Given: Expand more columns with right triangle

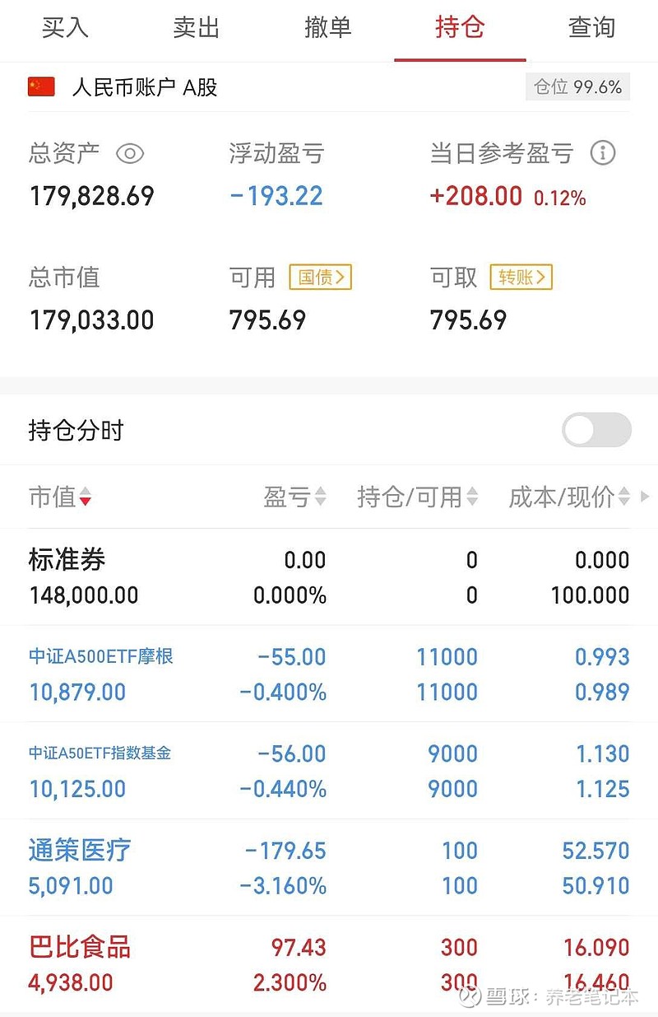Looking at the screenshot, I should point(645,497).
